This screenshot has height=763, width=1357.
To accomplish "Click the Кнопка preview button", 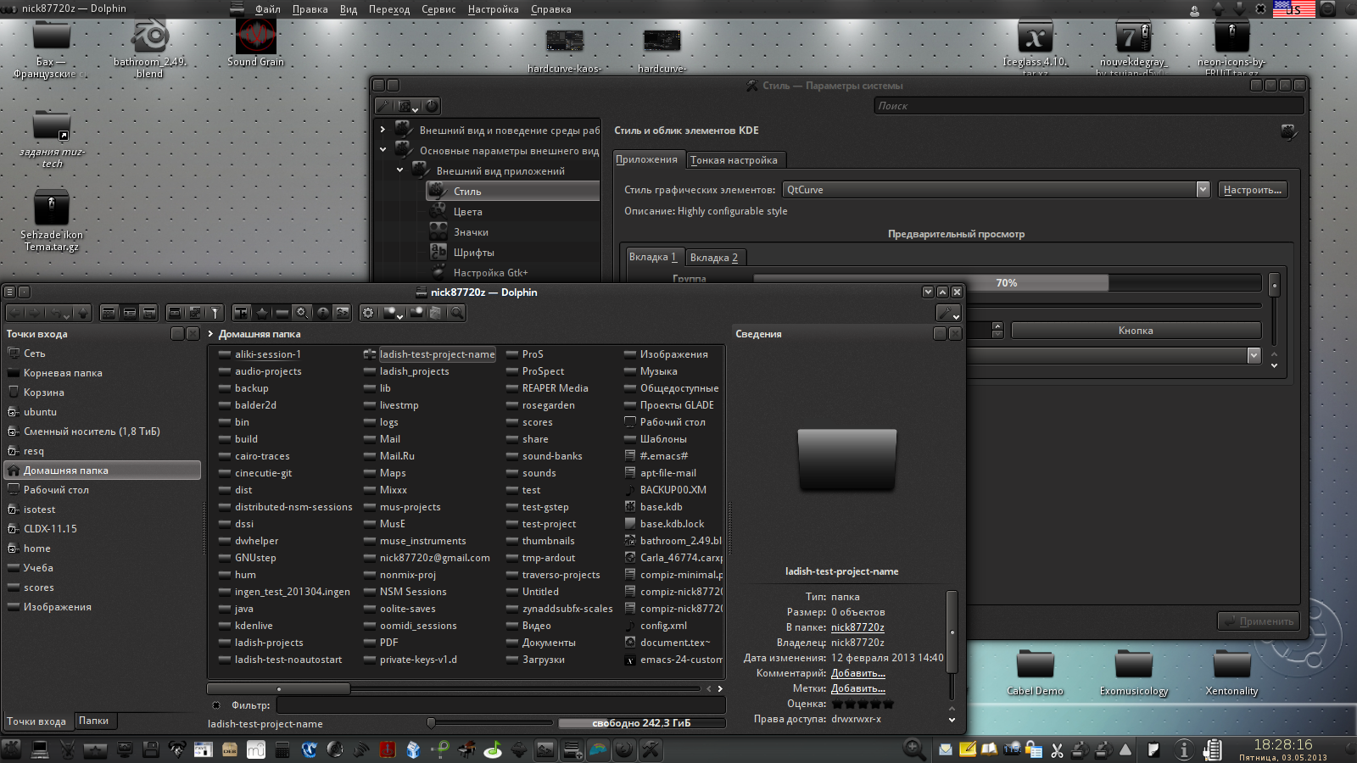I will point(1136,331).
